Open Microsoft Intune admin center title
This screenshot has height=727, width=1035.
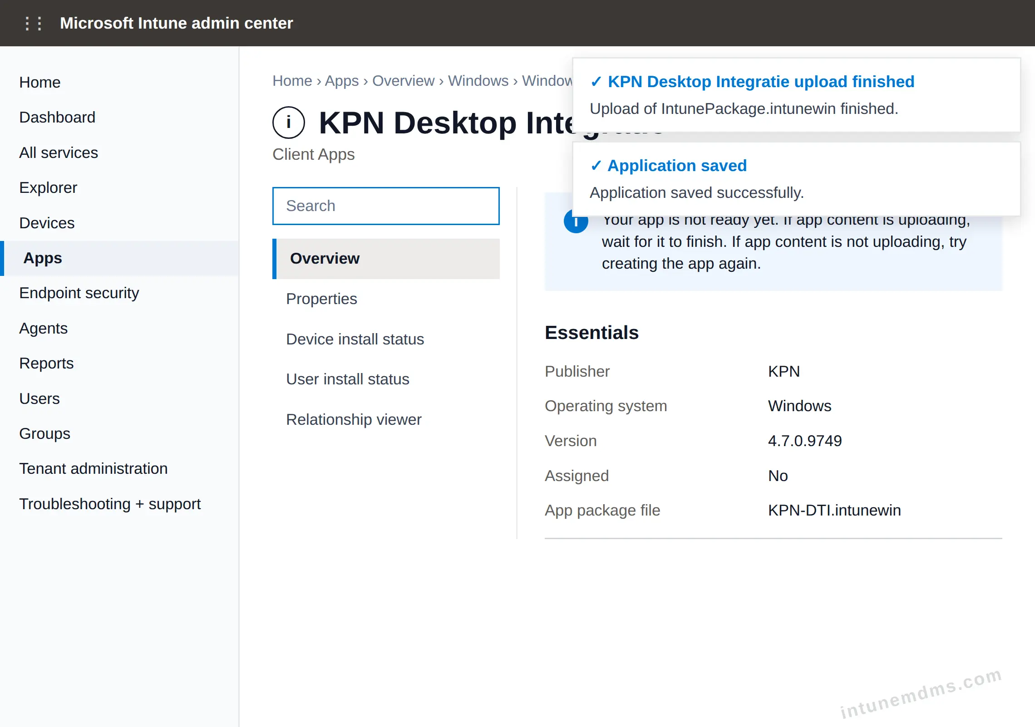pyautogui.click(x=176, y=23)
